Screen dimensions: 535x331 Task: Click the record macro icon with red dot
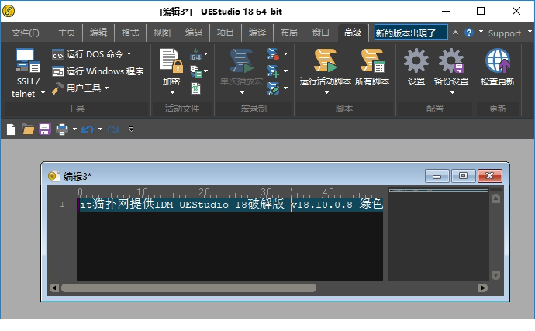pyautogui.click(x=273, y=54)
